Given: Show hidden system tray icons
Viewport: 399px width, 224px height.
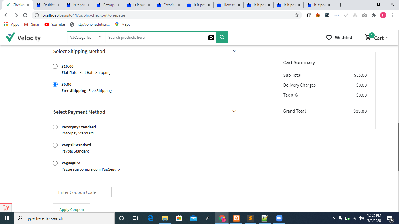Looking at the screenshot, I should click(x=333, y=218).
